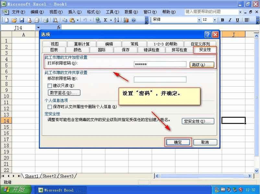Screen dimensions: 260x194
Task: Click the 修改权限密码 input field
Action: click(x=160, y=79)
